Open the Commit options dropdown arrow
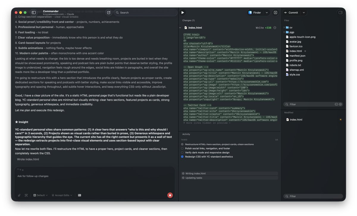 point(304,12)
